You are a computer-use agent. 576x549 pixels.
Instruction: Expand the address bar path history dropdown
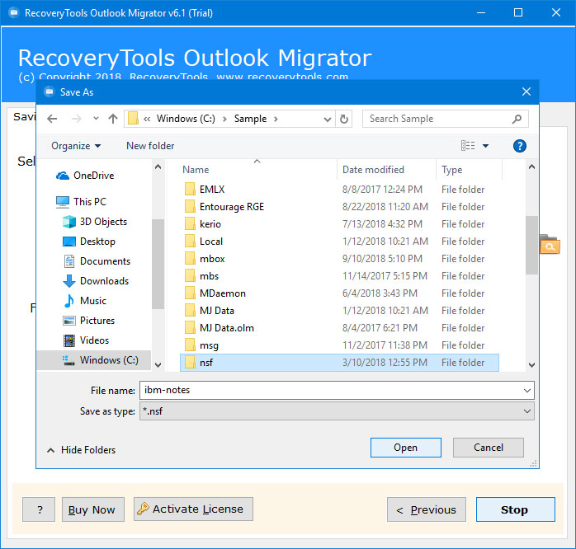pos(327,119)
